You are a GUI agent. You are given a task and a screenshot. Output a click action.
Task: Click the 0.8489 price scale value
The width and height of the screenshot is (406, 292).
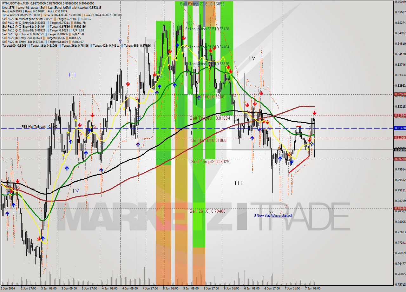pos(400,33)
